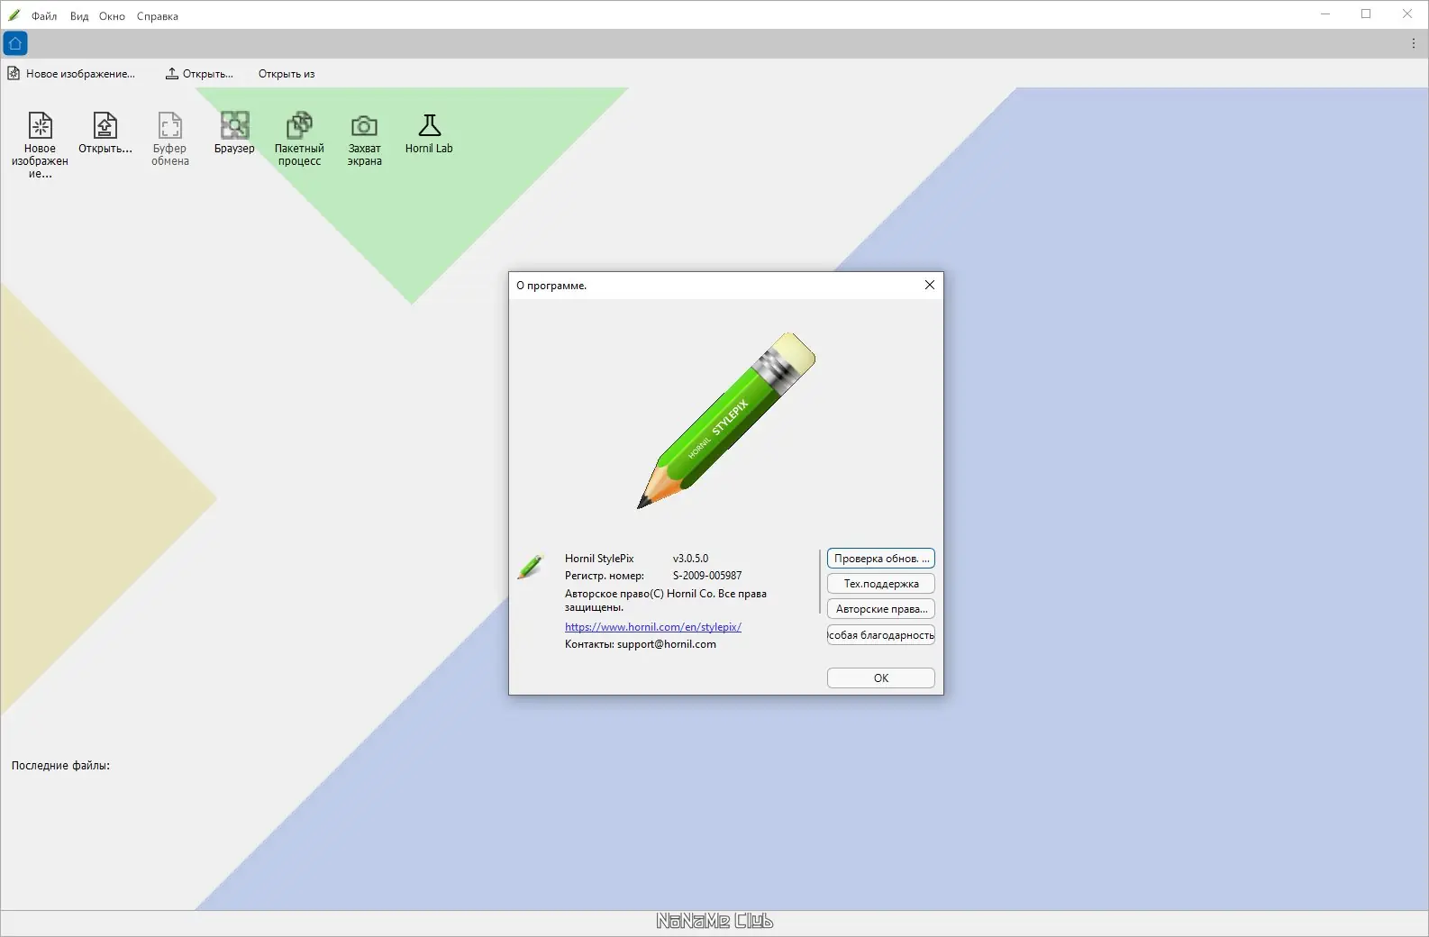
Task: Click the registration number S-2009-005987
Action: [707, 576]
